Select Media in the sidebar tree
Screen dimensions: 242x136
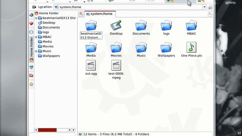pyautogui.click(x=45, y=42)
